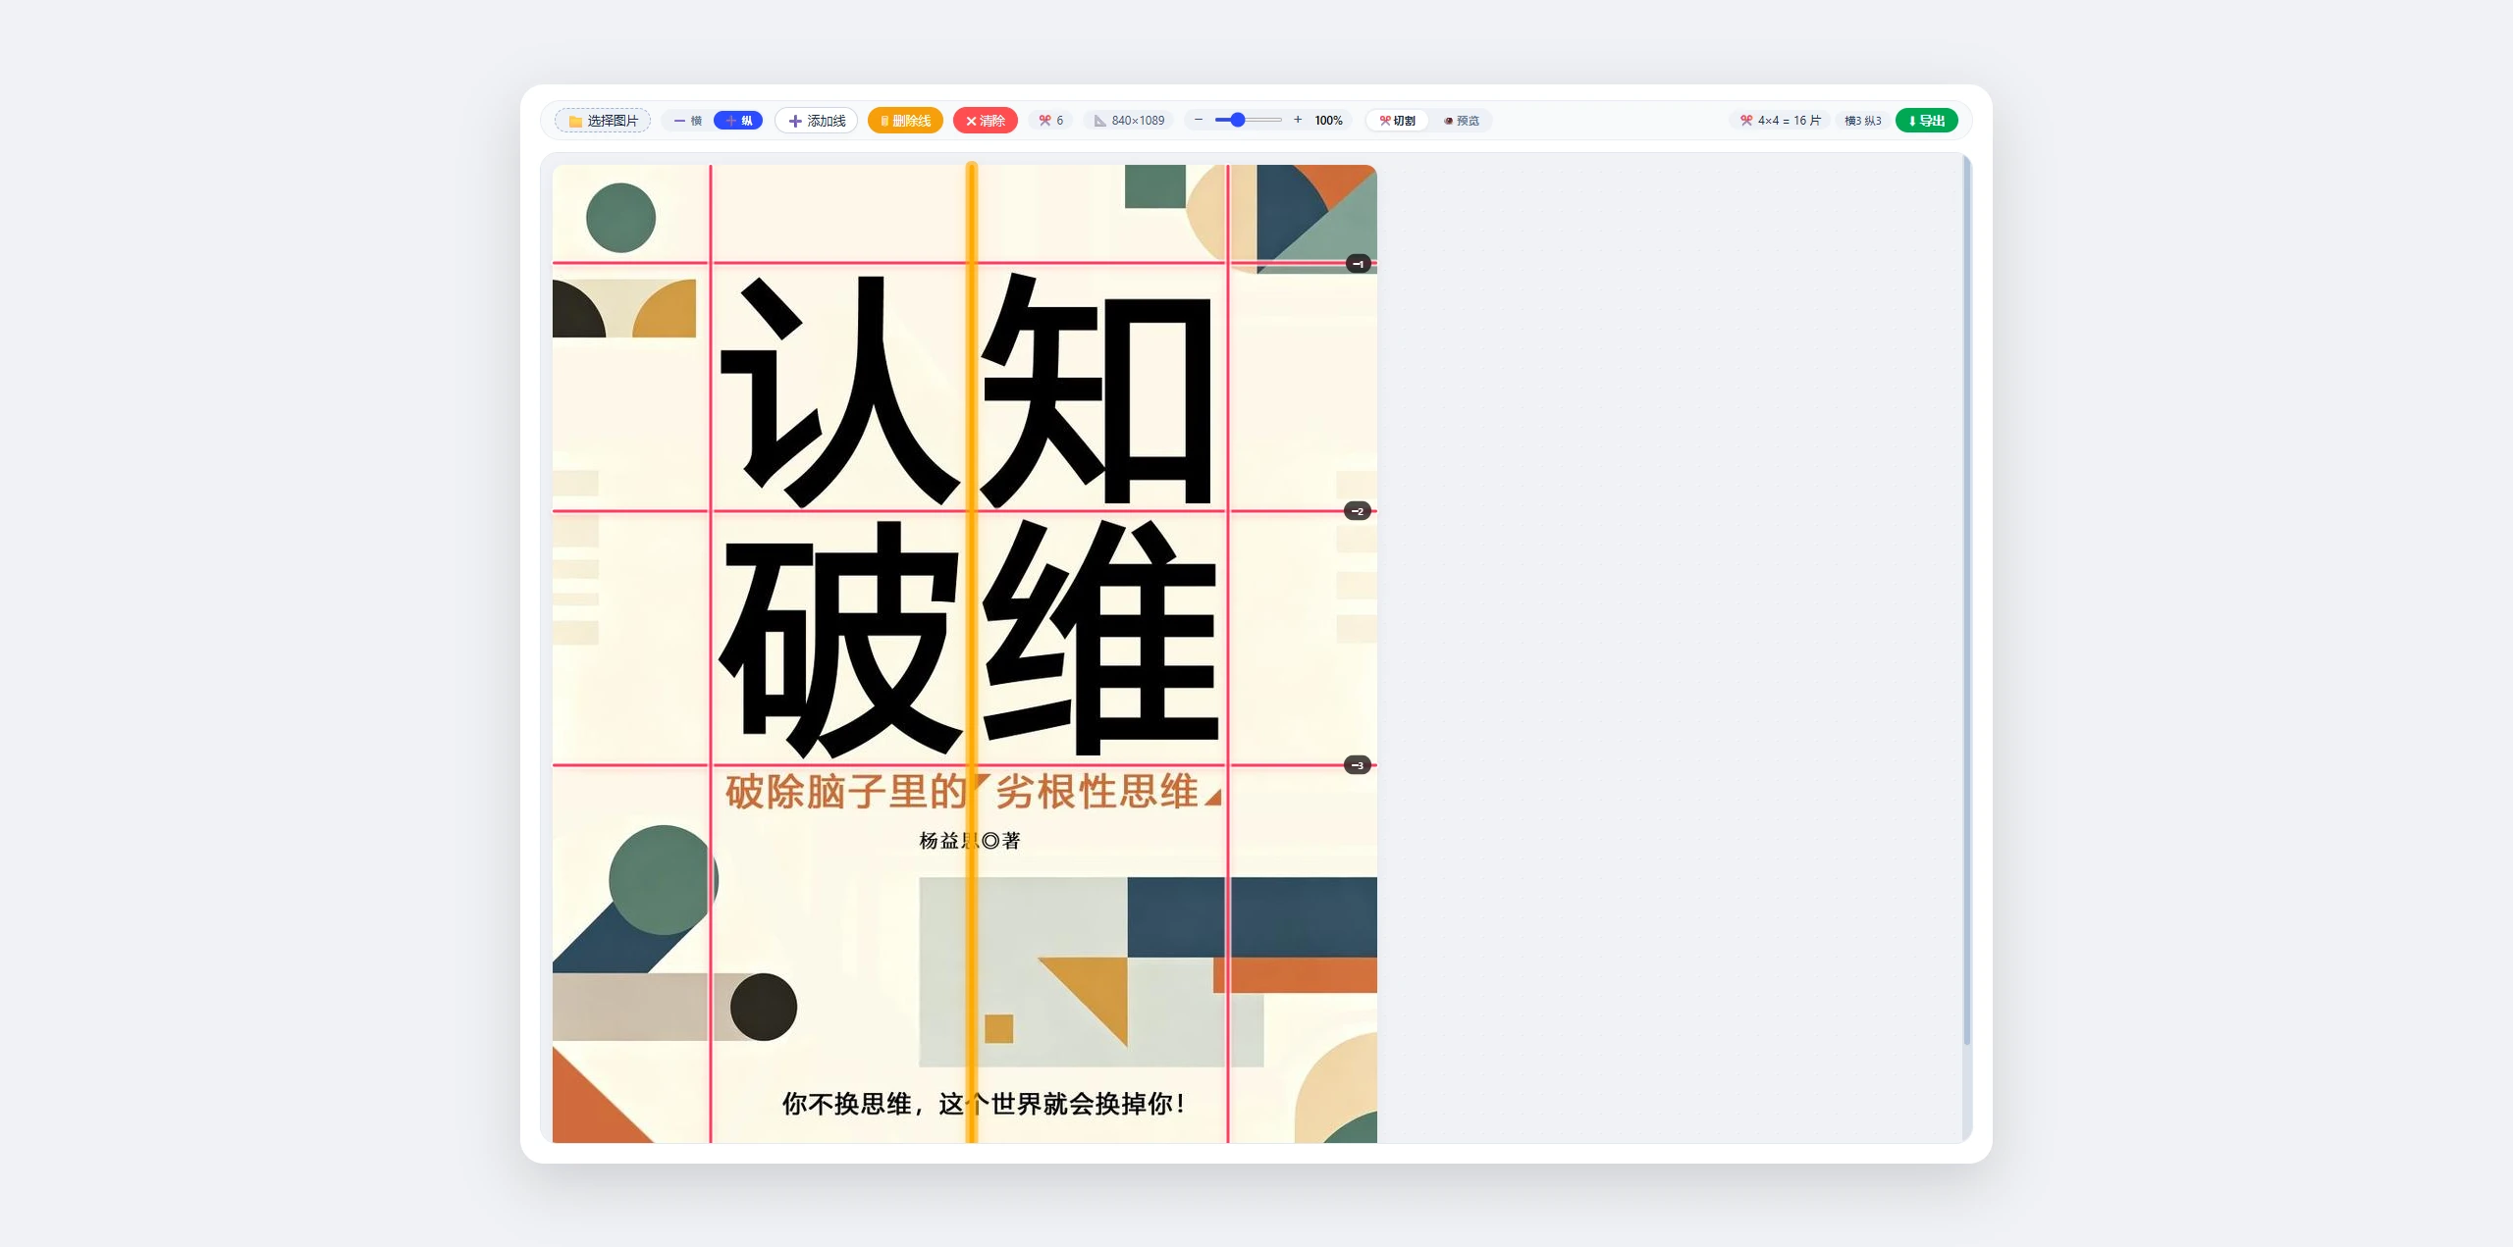Screen dimensions: 2513x1247
Task: Open the 选择图片 image picker
Action: pyautogui.click(x=603, y=121)
